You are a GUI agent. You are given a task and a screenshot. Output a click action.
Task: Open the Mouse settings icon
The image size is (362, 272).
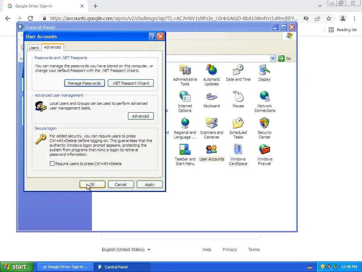[x=238, y=99]
